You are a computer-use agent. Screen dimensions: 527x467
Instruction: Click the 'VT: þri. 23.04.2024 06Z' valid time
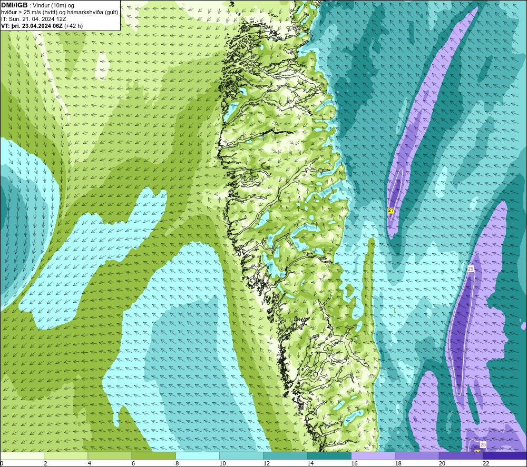pos(32,26)
